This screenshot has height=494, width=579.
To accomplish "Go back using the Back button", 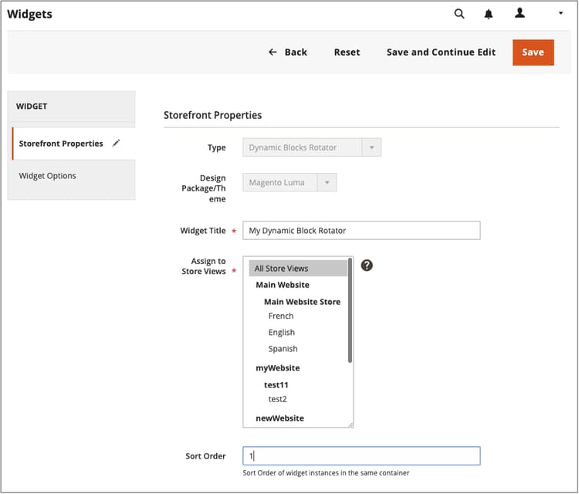I will (287, 52).
